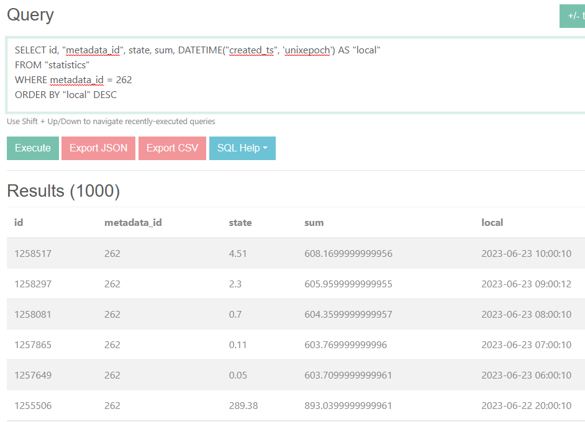Click the metadata_id column header

[133, 223]
